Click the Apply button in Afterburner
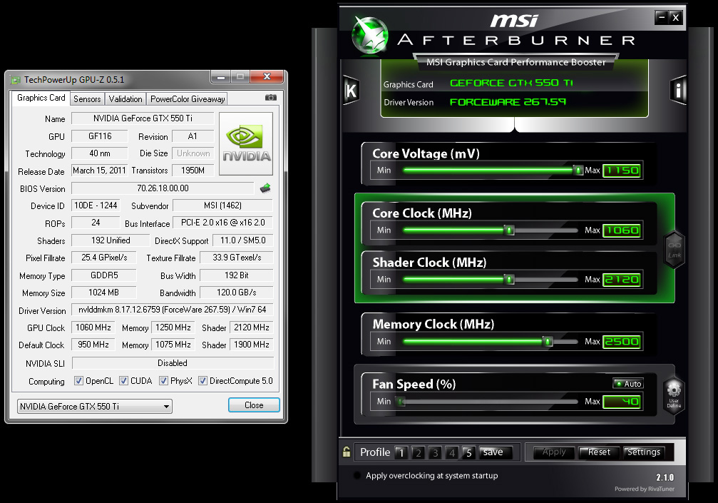The width and height of the screenshot is (718, 503). click(x=554, y=452)
